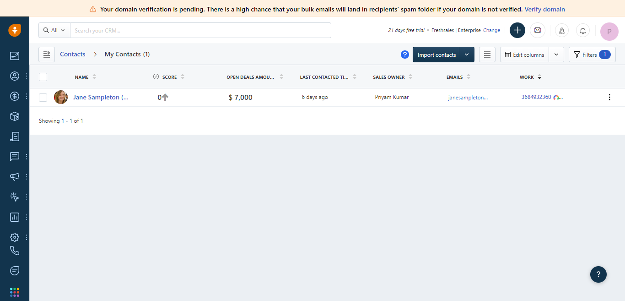Select all contacts header checkbox
This screenshot has height=301, width=625.
point(43,77)
